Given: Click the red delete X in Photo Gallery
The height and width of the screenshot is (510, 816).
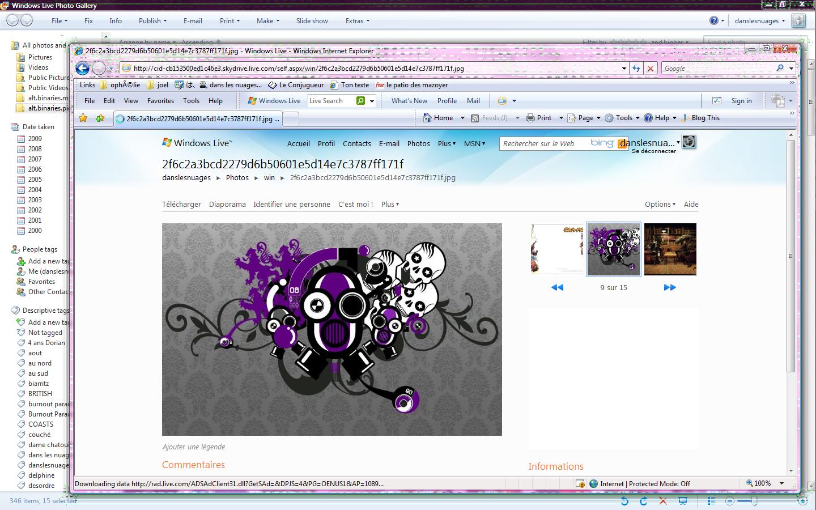Looking at the screenshot, I should (663, 501).
